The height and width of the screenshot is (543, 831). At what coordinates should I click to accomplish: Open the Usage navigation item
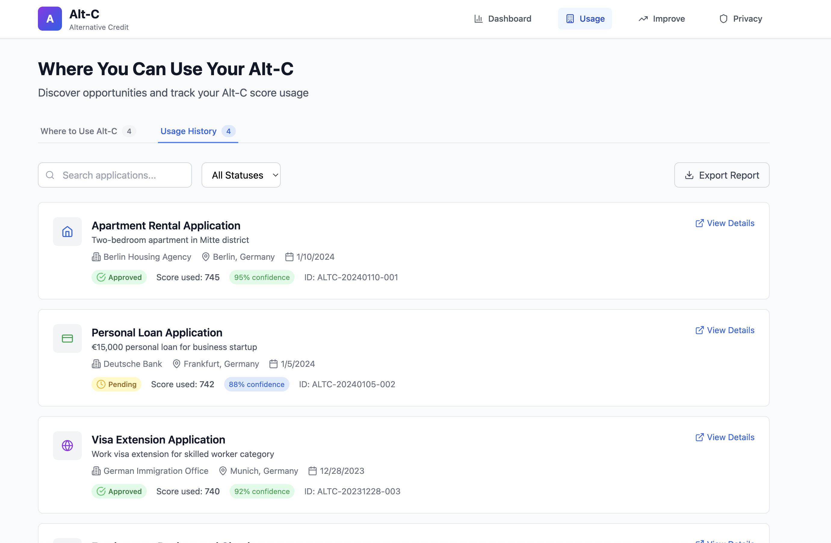coord(585,19)
